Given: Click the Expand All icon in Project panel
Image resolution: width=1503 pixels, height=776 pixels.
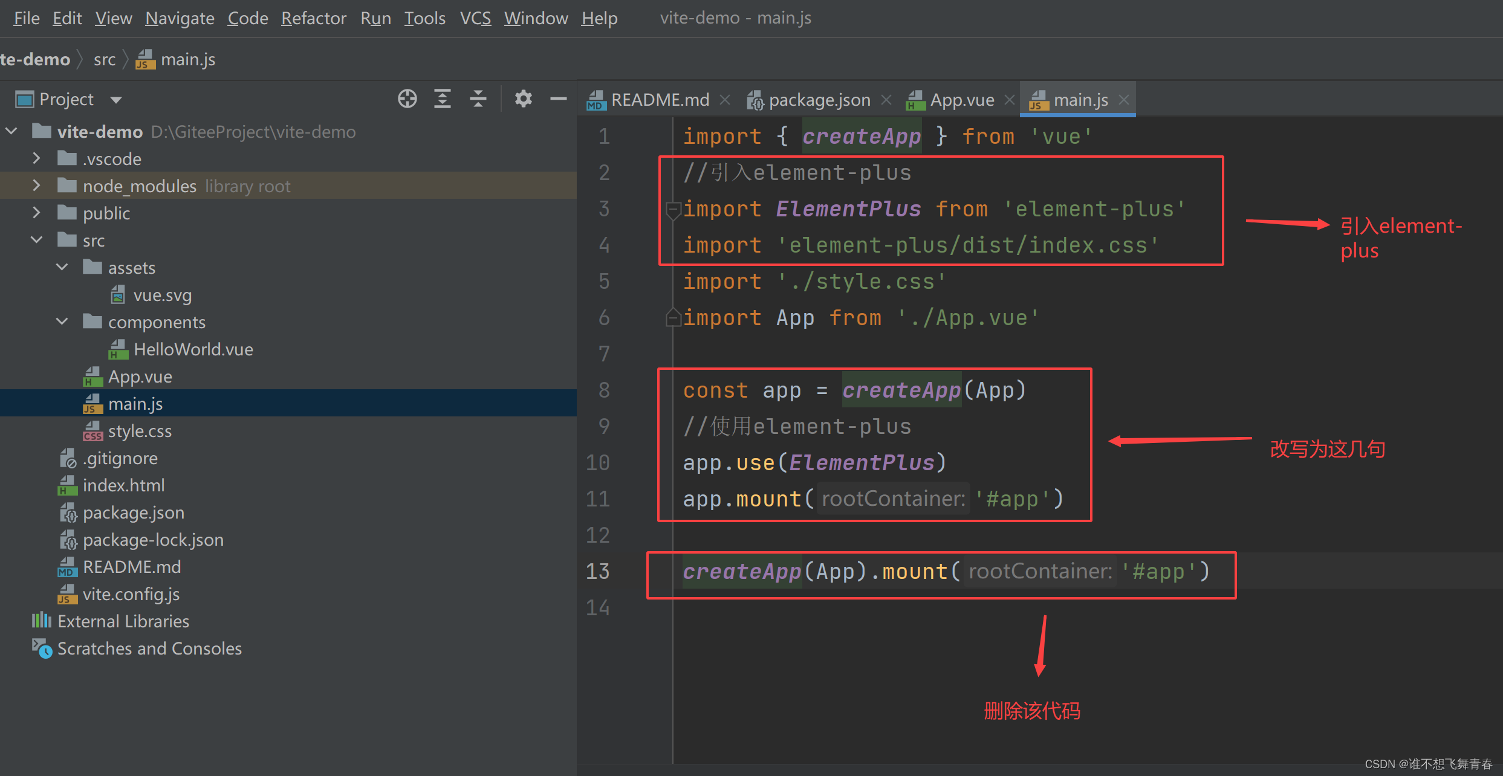Looking at the screenshot, I should pyautogui.click(x=443, y=99).
